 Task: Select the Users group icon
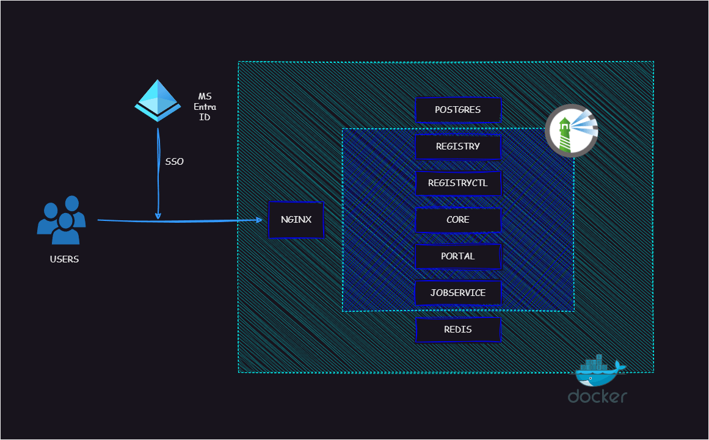point(62,220)
